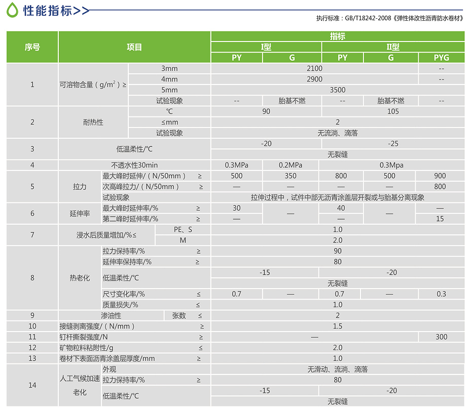Select the II型 header cell

coord(393,47)
